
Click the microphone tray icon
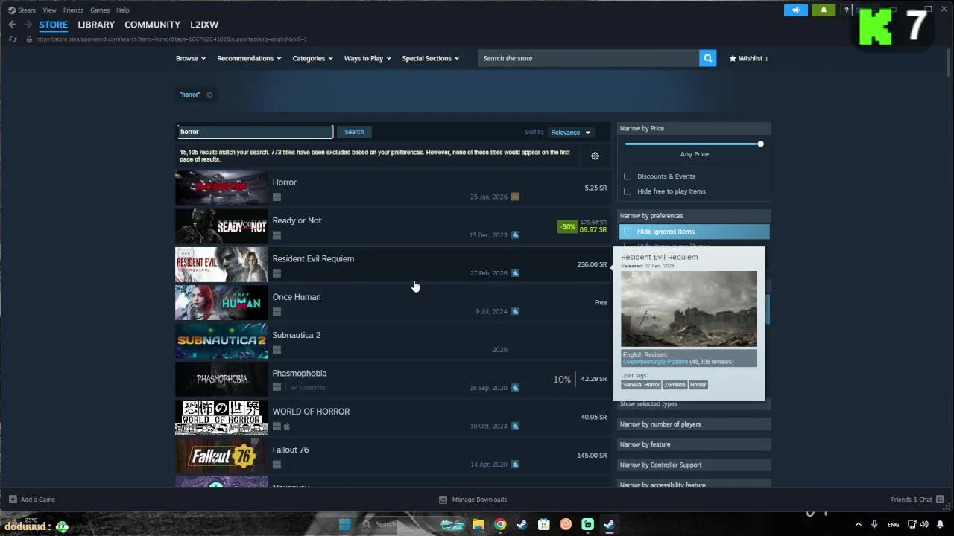coord(874,524)
